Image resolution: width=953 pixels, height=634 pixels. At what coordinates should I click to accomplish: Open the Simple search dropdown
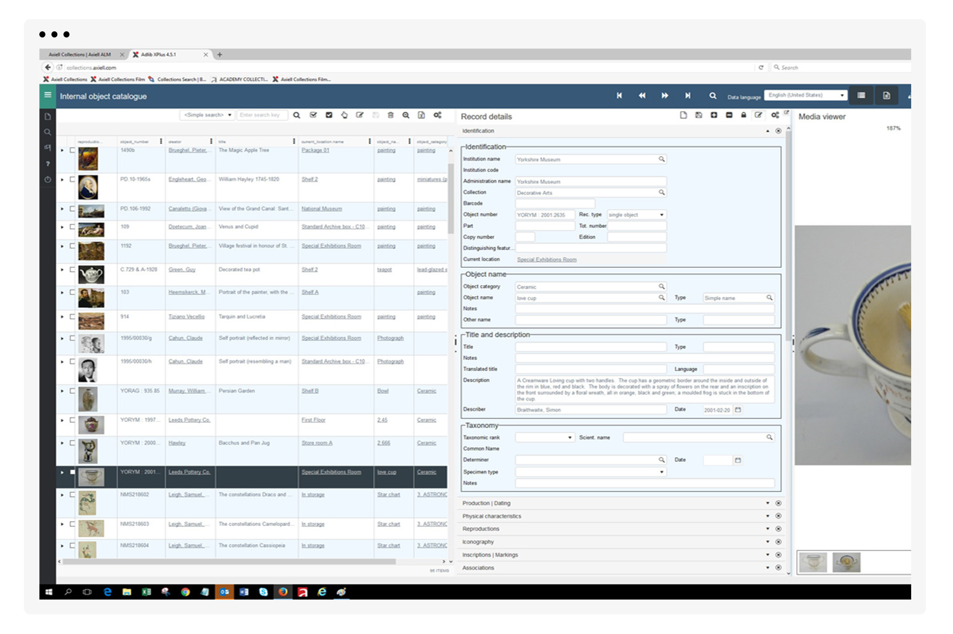click(x=208, y=115)
